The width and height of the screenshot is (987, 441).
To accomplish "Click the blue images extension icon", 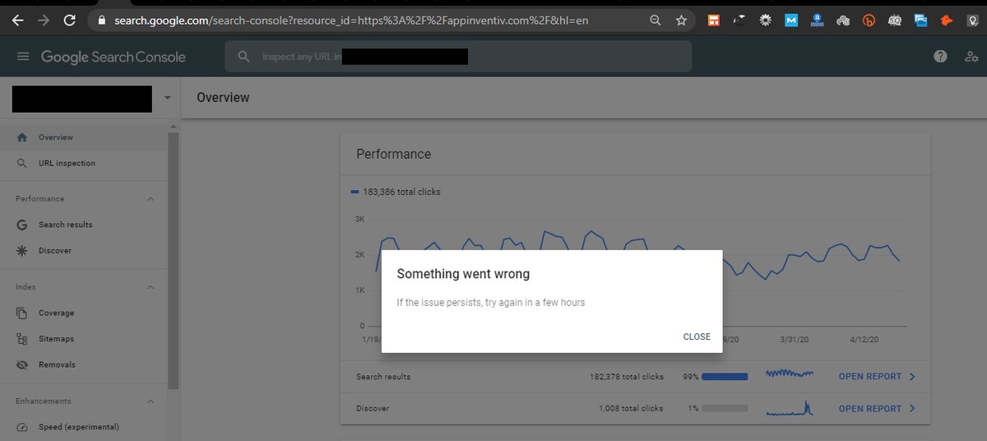I will coord(920,20).
